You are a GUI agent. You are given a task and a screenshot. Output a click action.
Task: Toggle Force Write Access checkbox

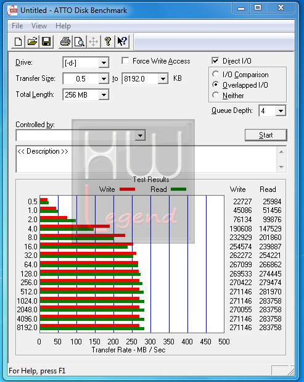125,61
